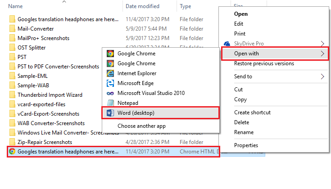Click the first Google Chrome icon in submenu
Viewport: 331px width, 189px height.
point(110,54)
